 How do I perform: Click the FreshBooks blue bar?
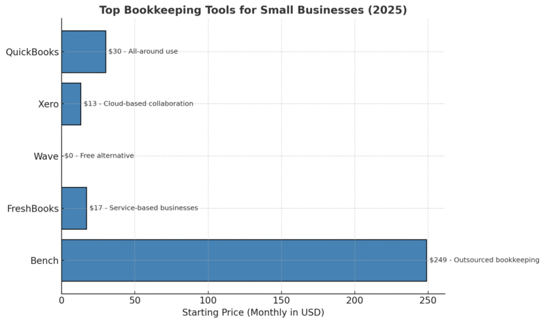click(x=74, y=208)
